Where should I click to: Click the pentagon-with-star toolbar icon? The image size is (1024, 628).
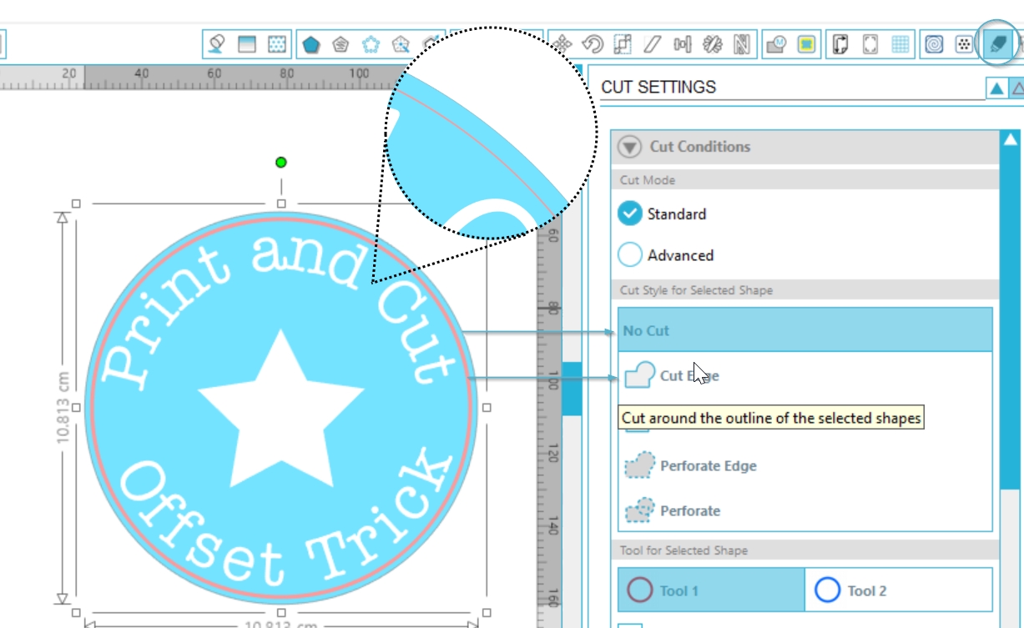[401, 44]
